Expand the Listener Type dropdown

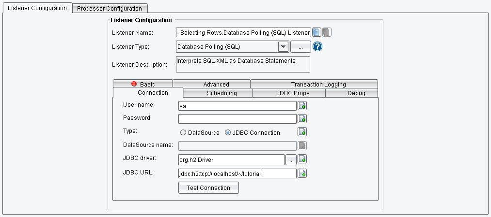(x=283, y=47)
